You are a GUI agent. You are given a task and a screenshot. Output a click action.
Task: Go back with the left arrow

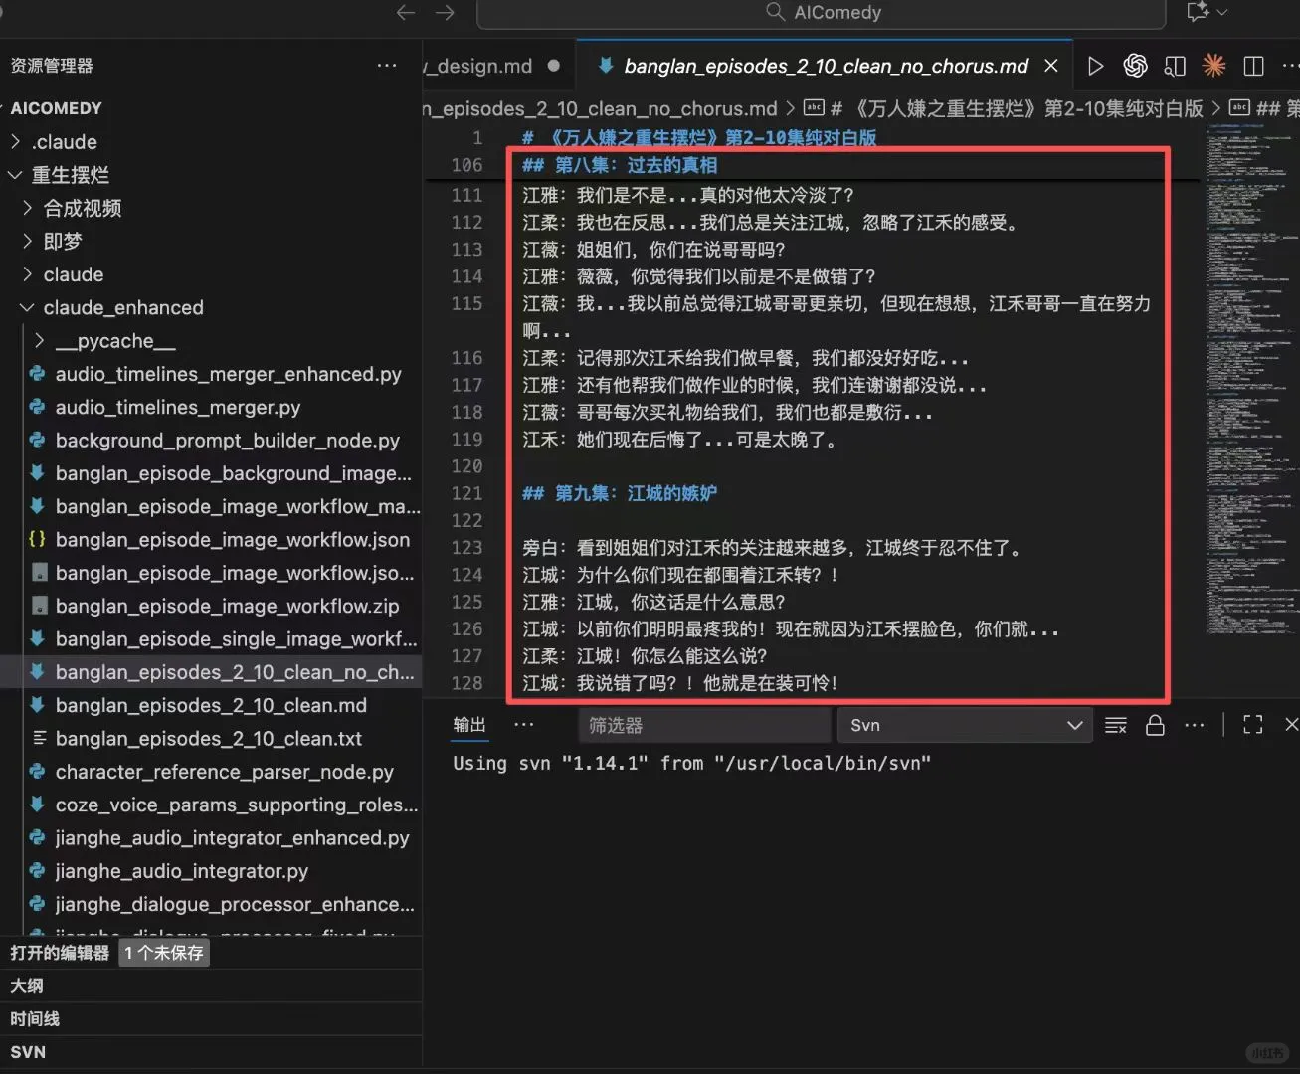point(406,13)
